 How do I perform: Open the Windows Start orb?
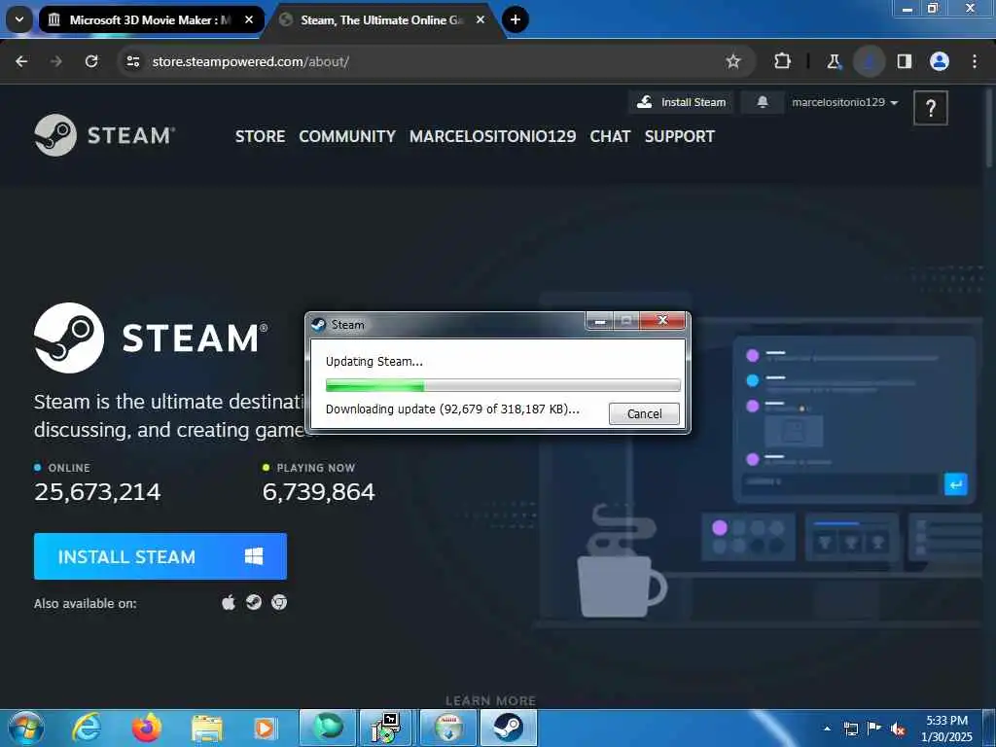click(25, 728)
